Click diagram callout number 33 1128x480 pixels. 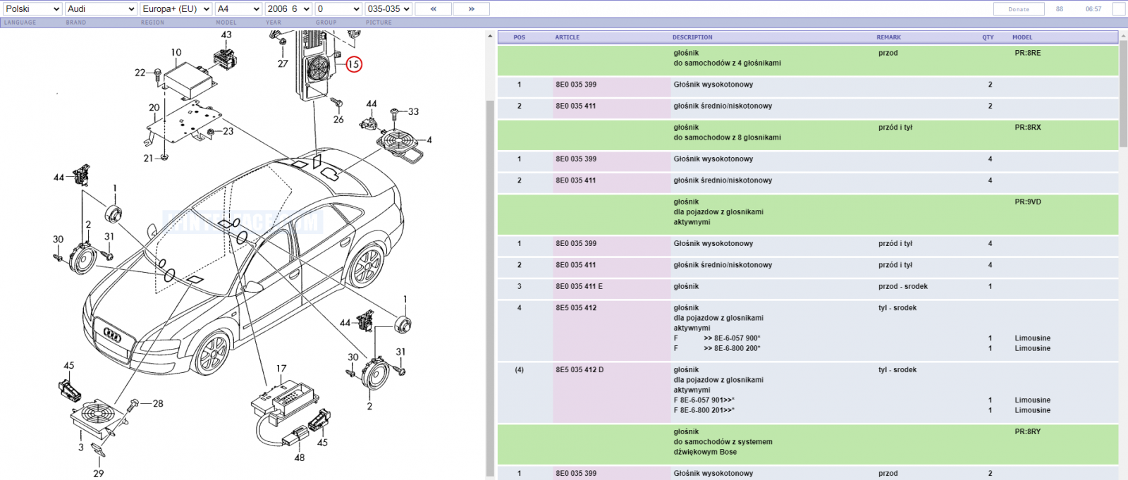coord(413,111)
